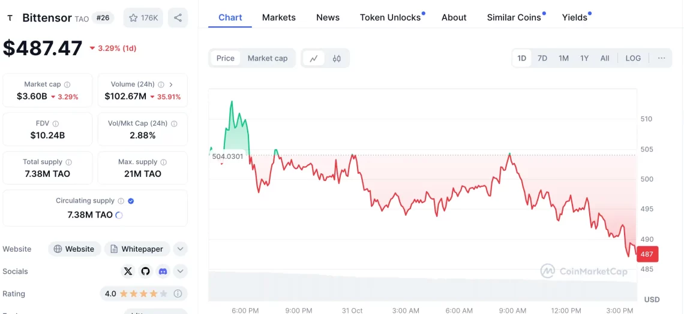684x314 pixels.
Task: Open the Whitepaper link button
Action: tap(137, 249)
